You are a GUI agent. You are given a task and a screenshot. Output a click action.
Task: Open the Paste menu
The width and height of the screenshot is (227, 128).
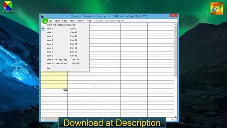[x=72, y=21]
